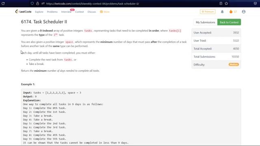Click 'Day 5: Complete the 2nd task.' line
Image resolution: width=260 pixels, height=146 pixels.
coord(45,123)
